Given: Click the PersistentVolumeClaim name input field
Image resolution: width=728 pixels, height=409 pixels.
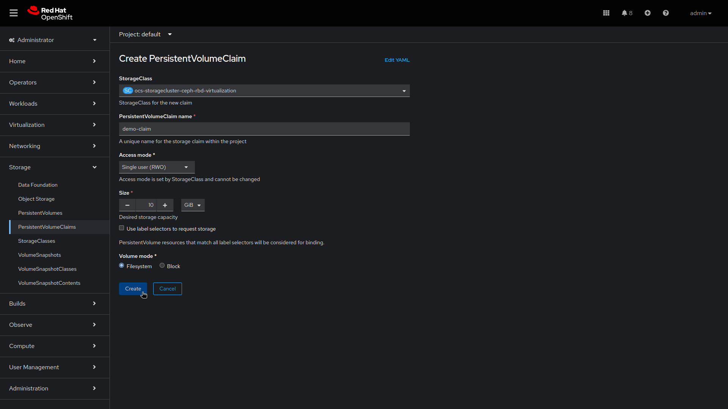Looking at the screenshot, I should (264, 129).
